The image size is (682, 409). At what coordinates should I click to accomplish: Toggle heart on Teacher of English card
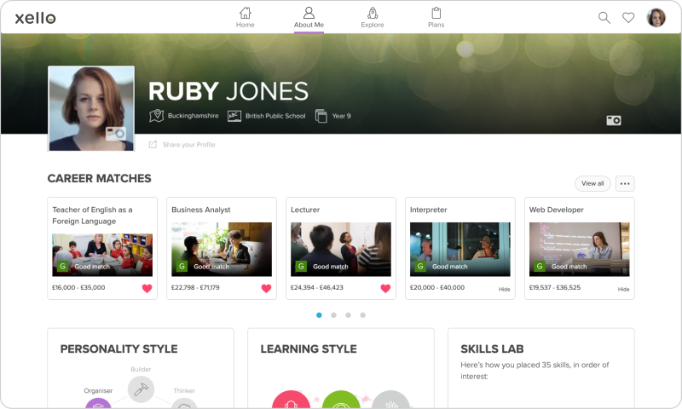(147, 288)
